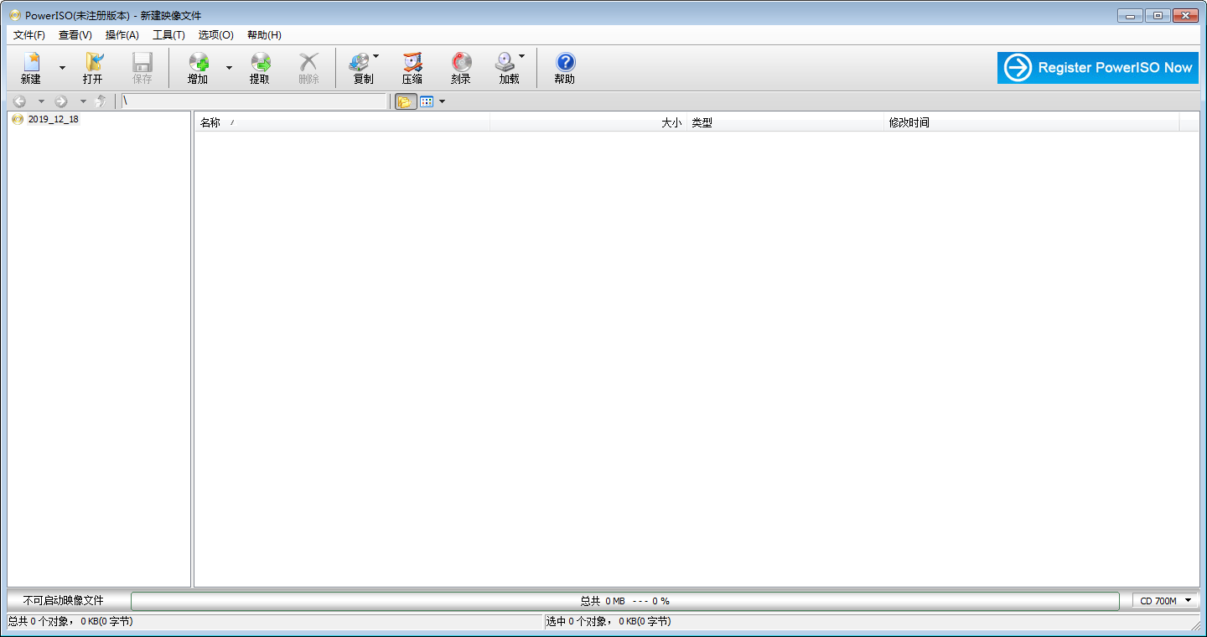Click the 选中 0 个对象 status text
The image size is (1207, 637).
click(x=609, y=621)
